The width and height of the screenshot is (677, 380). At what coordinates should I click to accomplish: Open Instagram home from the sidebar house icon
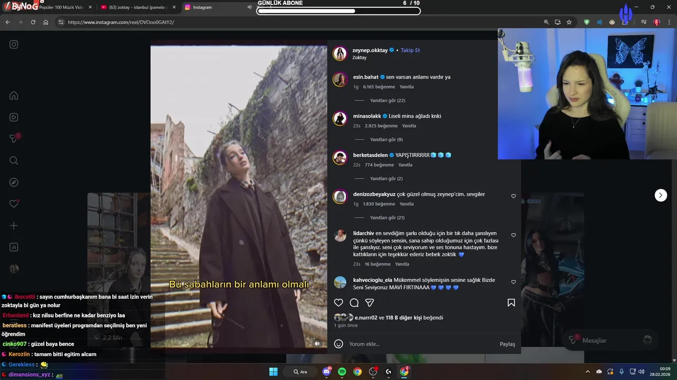(14, 96)
